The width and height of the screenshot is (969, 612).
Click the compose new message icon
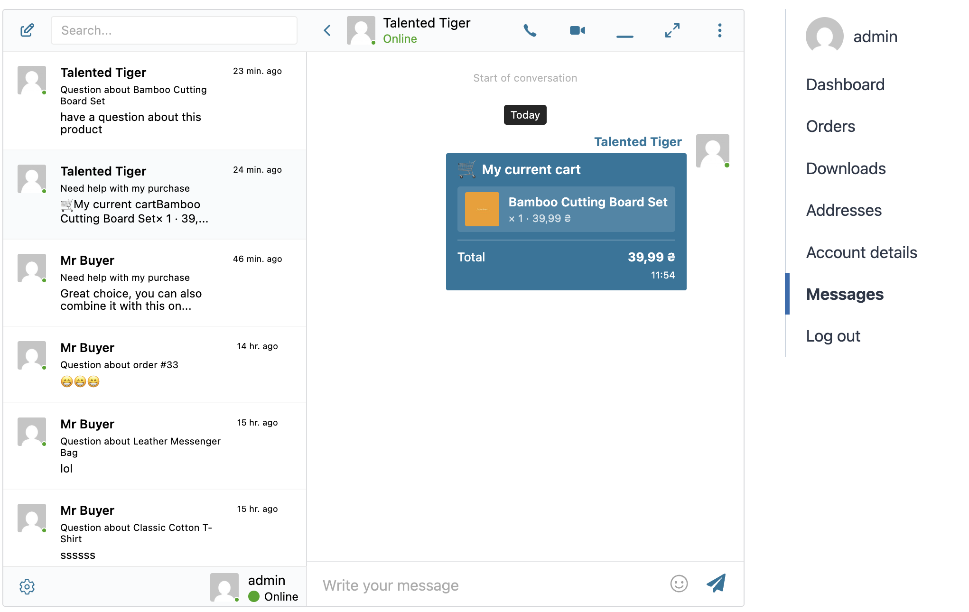click(27, 30)
